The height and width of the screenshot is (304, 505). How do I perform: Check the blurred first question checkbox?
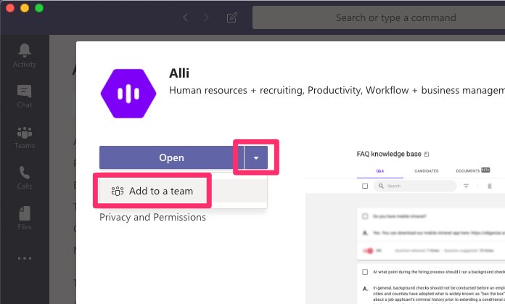click(x=365, y=216)
